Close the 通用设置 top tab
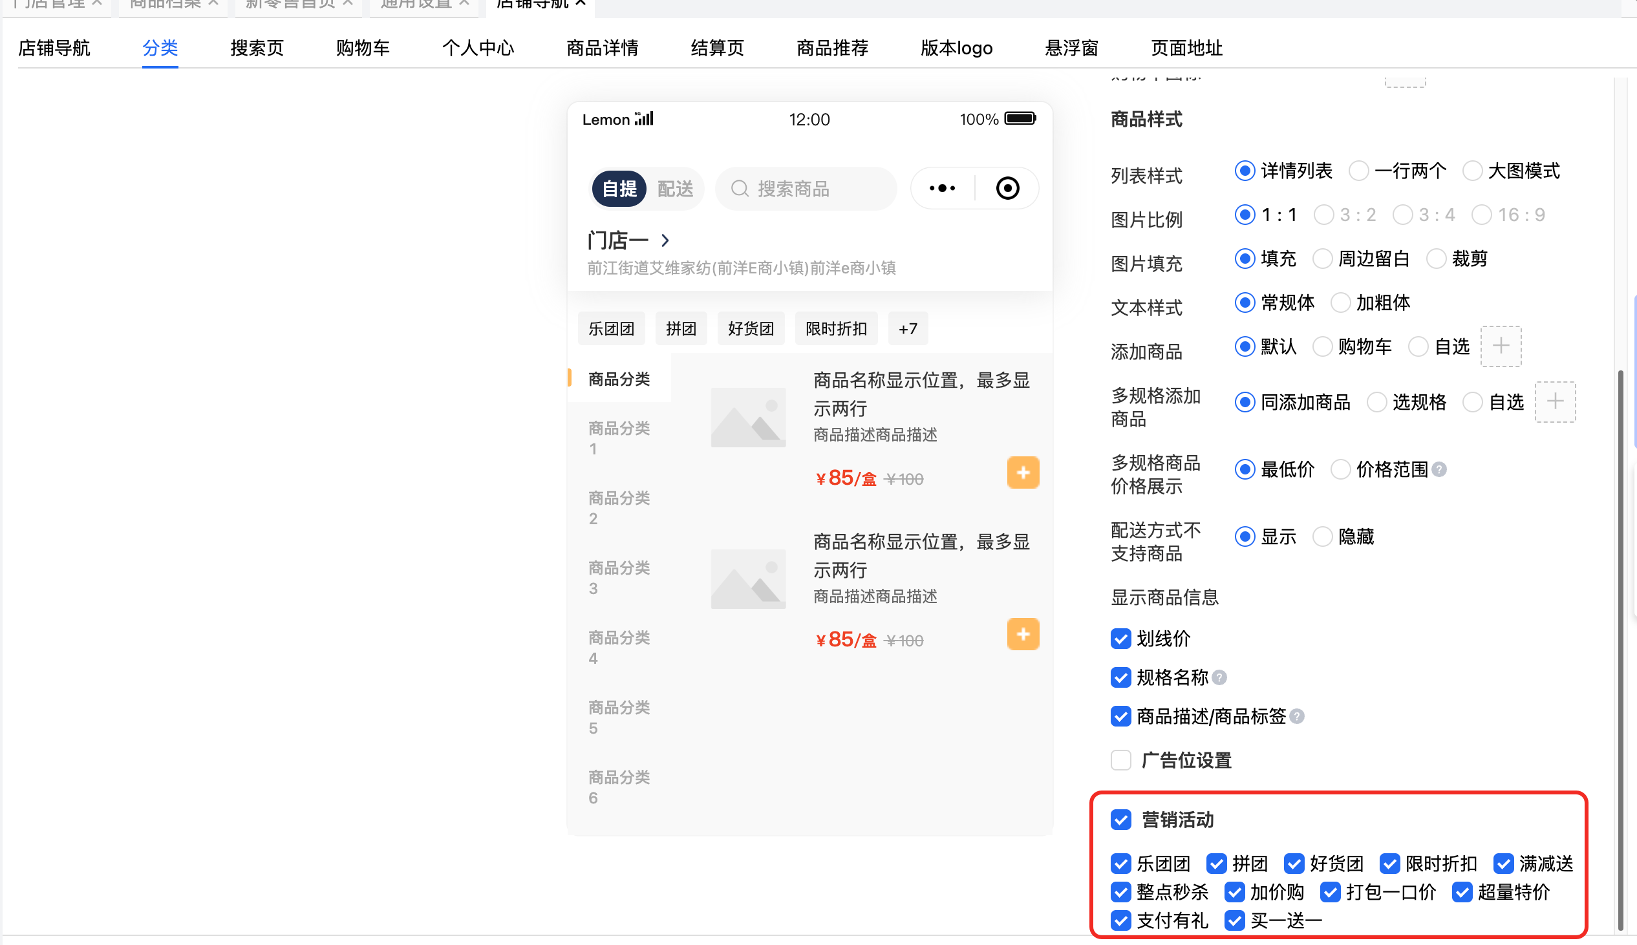This screenshot has width=1637, height=945. (464, 3)
